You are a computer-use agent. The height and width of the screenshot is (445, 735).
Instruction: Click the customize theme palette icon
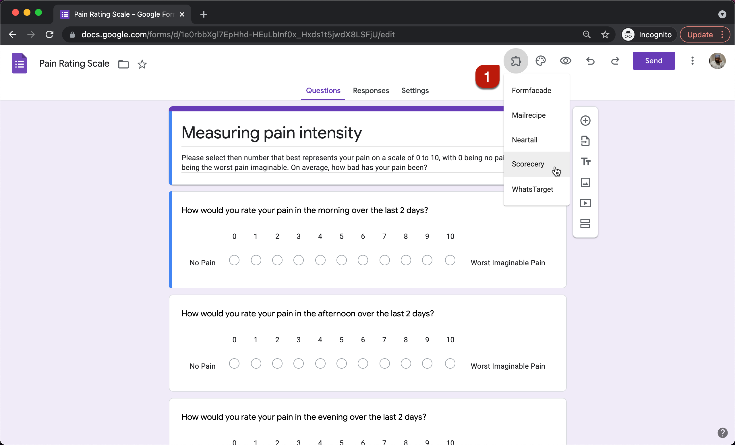click(541, 61)
